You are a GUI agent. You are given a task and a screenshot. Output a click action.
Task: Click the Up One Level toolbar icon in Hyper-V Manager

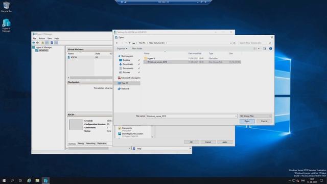(x=43, y=43)
